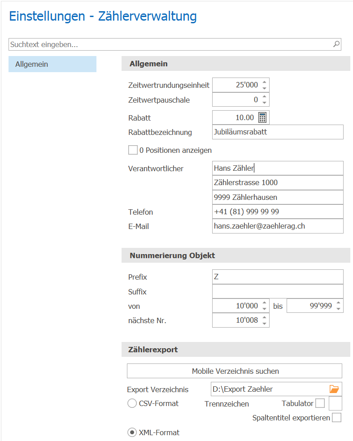
Task: Click the 'Zählerexport' section header
Action: pyautogui.click(x=236, y=350)
